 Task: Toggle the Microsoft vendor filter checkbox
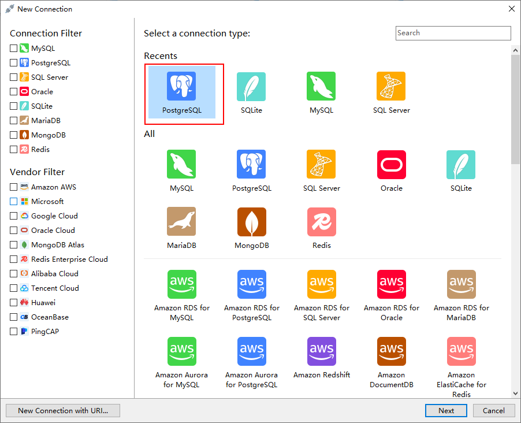(x=14, y=201)
